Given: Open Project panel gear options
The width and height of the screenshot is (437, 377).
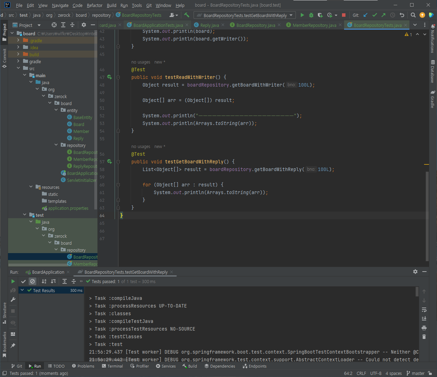Looking at the screenshot, I should 83,25.
